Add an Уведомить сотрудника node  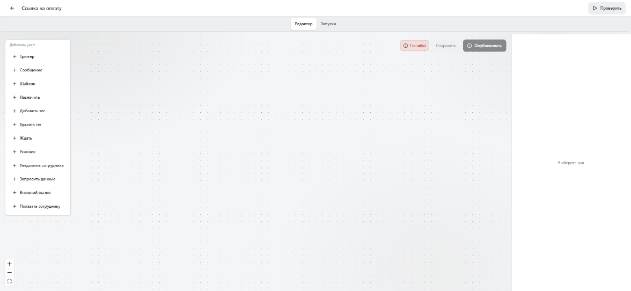pyautogui.click(x=38, y=165)
